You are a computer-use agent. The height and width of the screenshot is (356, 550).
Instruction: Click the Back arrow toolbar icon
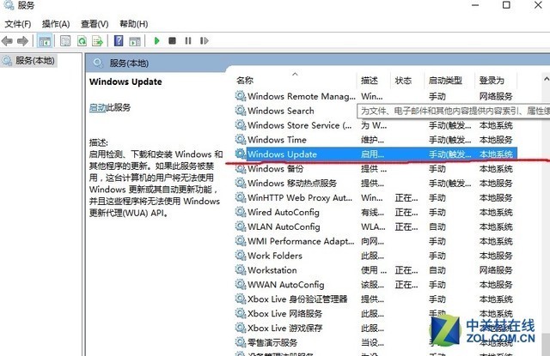pyautogui.click(x=7, y=41)
